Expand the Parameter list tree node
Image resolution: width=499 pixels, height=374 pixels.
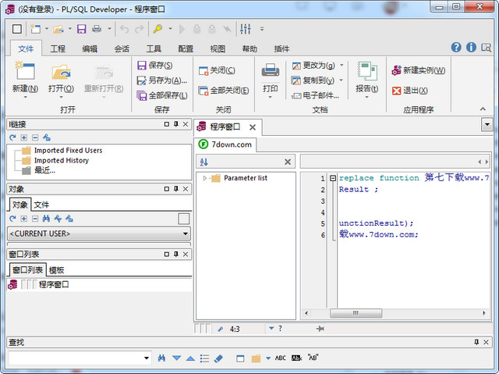(x=204, y=178)
